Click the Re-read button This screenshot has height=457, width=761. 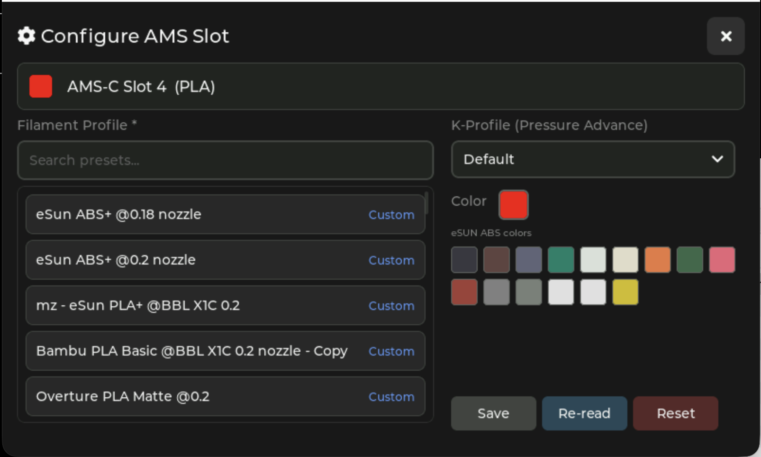point(584,413)
